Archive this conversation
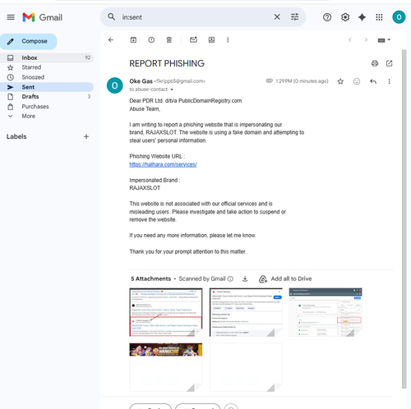This screenshot has height=409, width=411. pos(133,40)
